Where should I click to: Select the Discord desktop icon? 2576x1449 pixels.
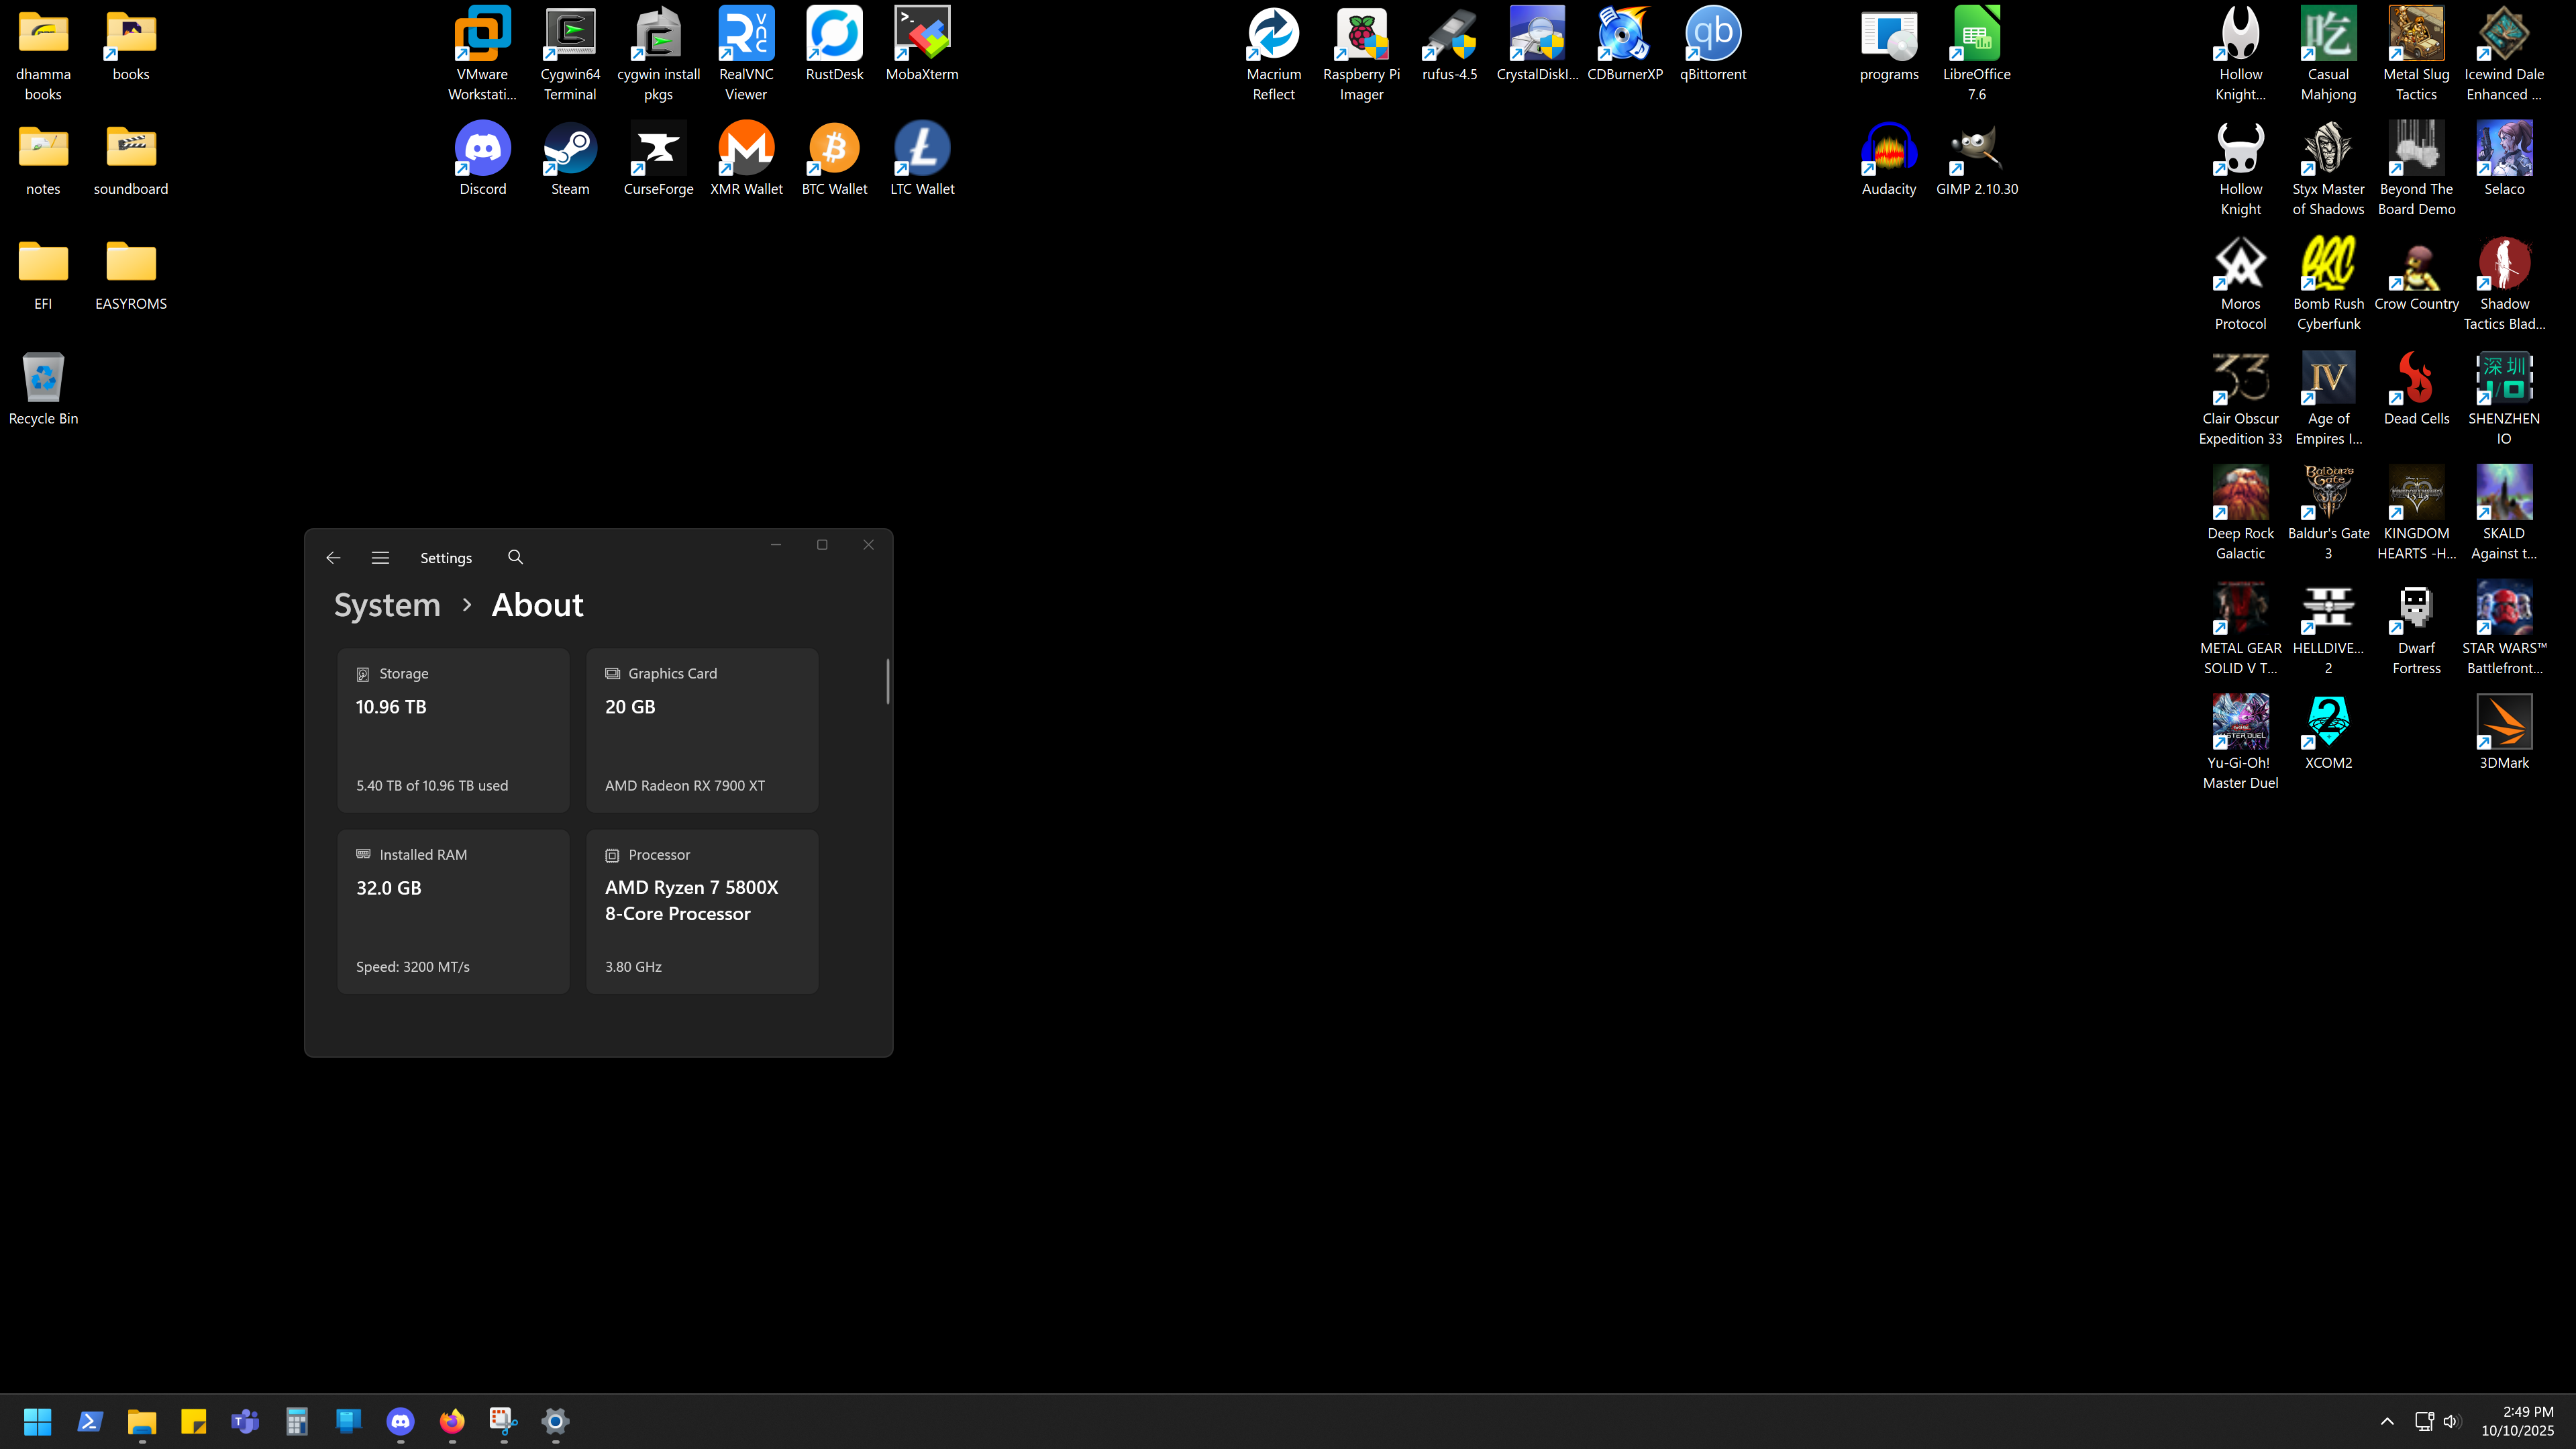[x=482, y=150]
